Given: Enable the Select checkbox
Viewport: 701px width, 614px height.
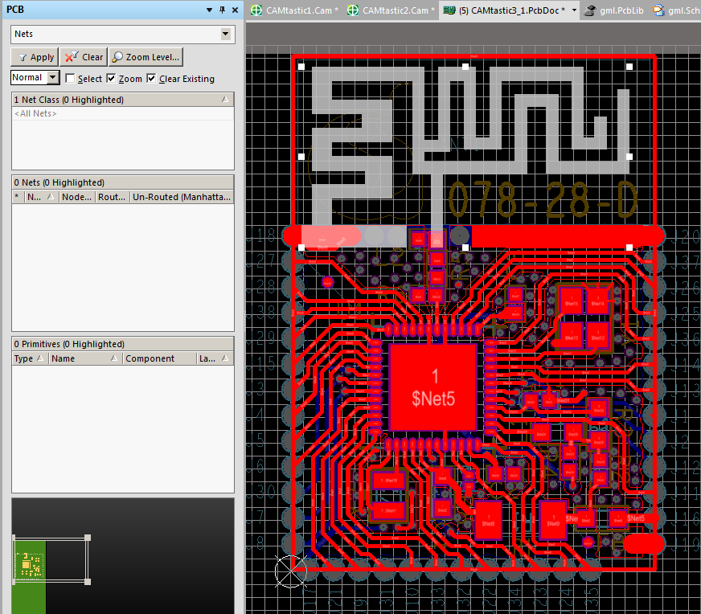Looking at the screenshot, I should [x=70, y=79].
